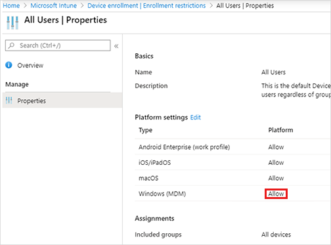Click the Android Enterprise (work profile) row
This screenshot has width=331, height=245.
(232, 147)
